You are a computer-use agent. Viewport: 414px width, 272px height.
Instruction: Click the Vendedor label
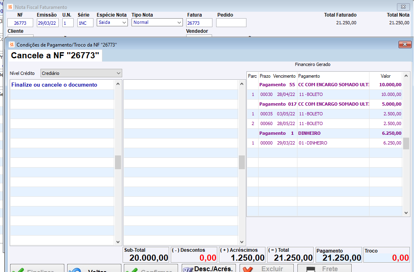point(197,31)
